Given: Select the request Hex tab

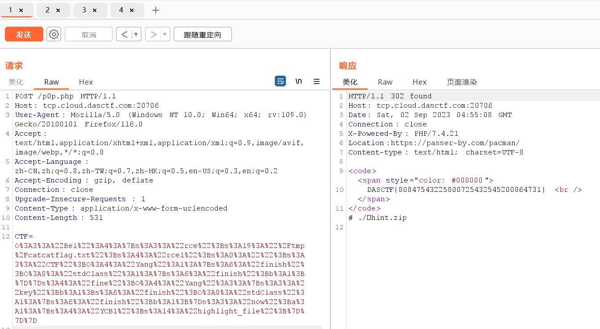Looking at the screenshot, I should pos(86,82).
